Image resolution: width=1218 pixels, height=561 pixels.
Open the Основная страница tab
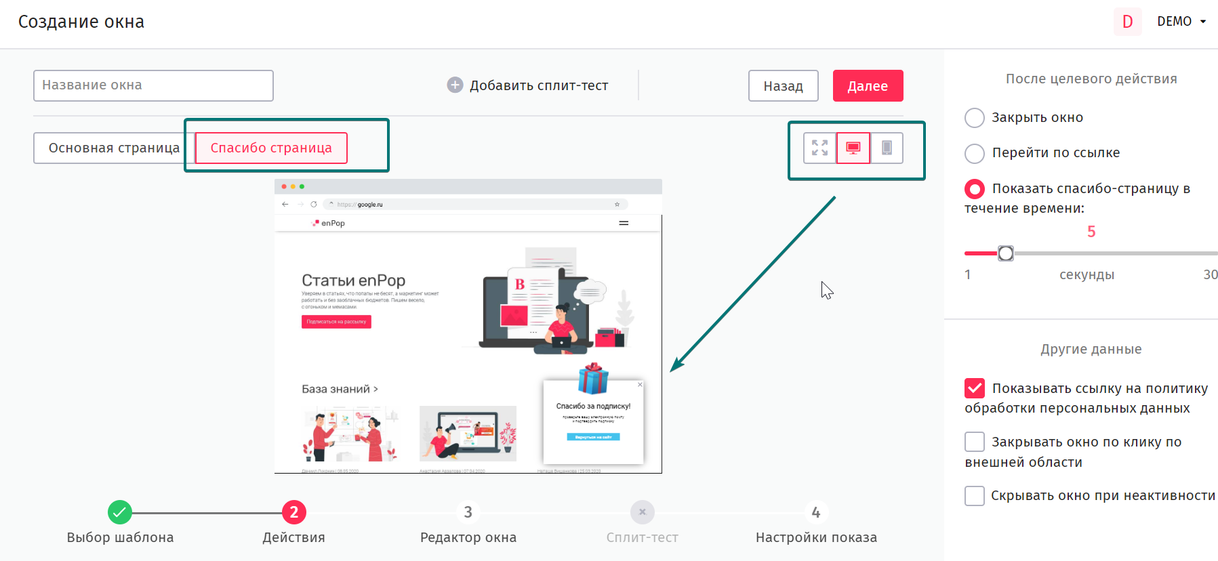[x=114, y=148]
